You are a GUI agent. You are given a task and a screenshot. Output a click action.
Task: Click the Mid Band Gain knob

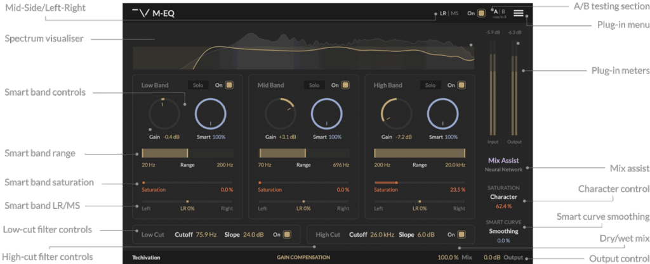pyautogui.click(x=281, y=113)
